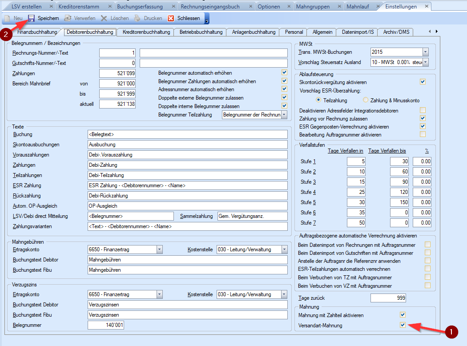Click the Neu new document icon
This screenshot has width=467, height=346.
tap(8, 18)
